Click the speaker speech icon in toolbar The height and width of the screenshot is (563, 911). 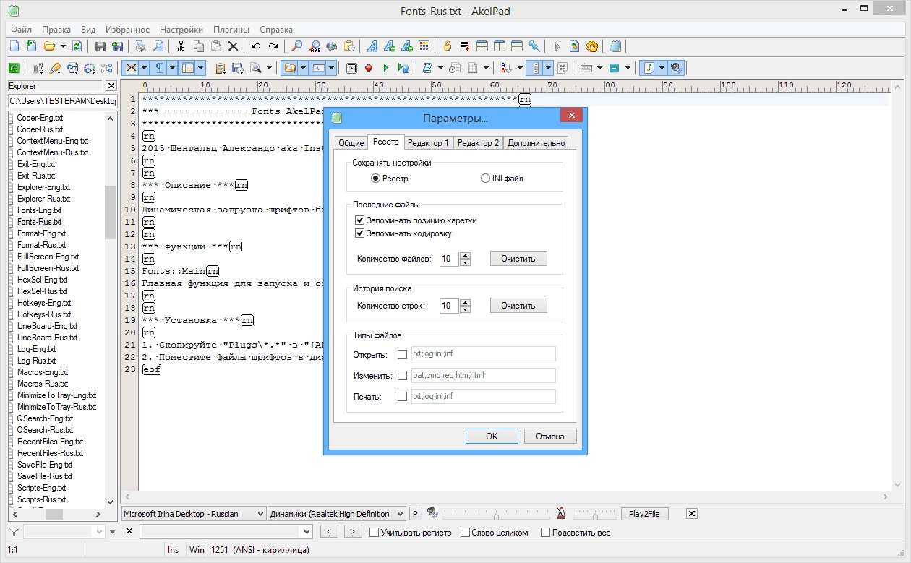(x=676, y=68)
